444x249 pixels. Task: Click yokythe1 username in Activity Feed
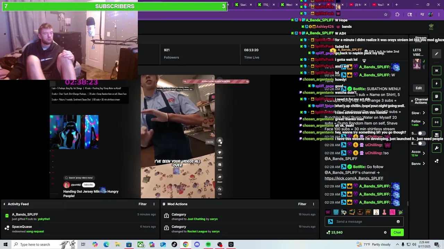pos(44,219)
